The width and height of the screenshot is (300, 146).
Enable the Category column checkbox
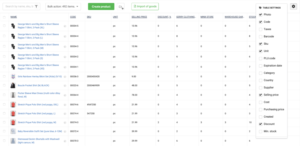260,73
